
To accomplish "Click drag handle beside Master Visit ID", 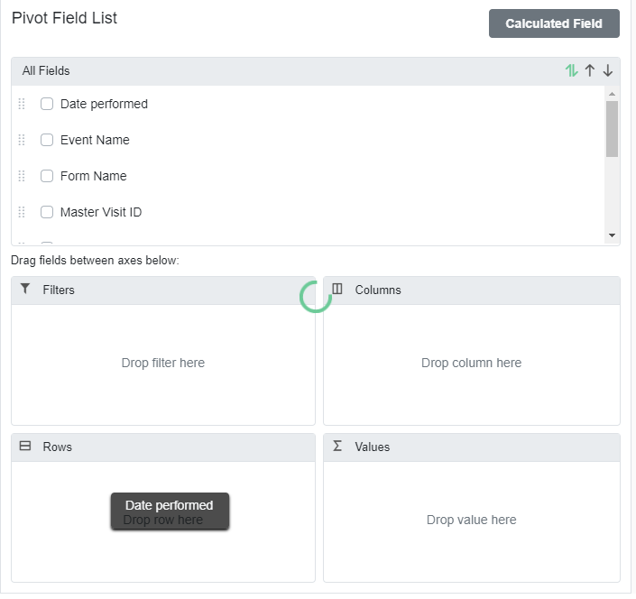I will (x=22, y=212).
